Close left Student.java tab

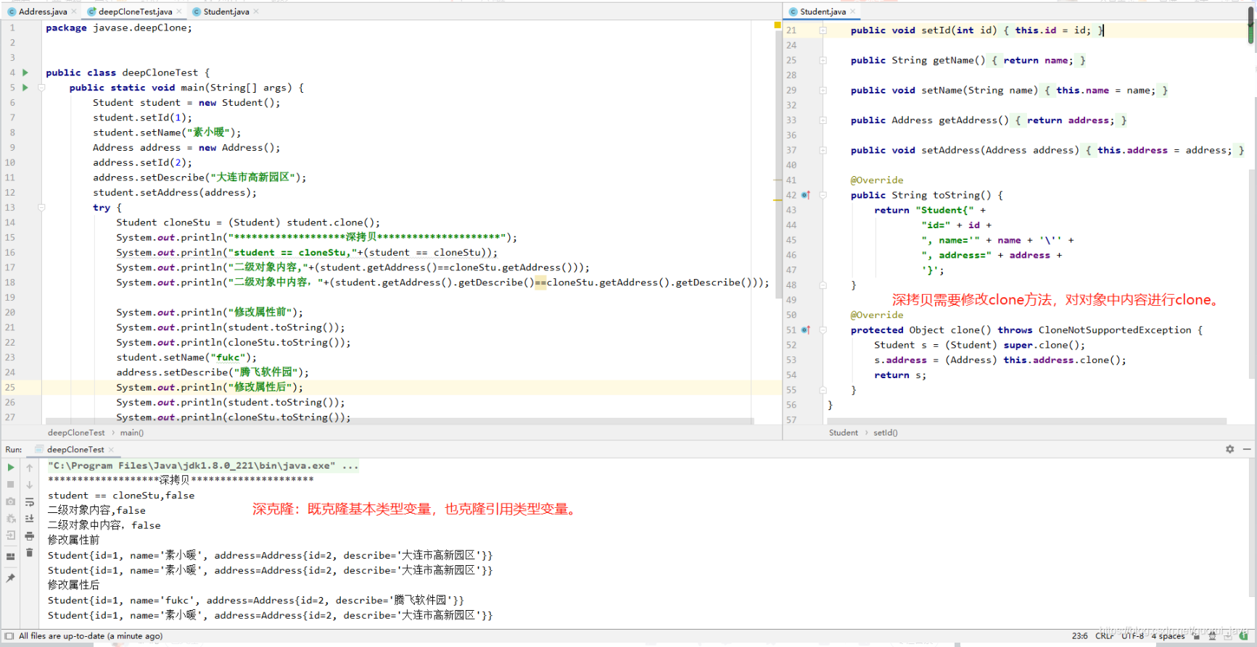tap(256, 12)
